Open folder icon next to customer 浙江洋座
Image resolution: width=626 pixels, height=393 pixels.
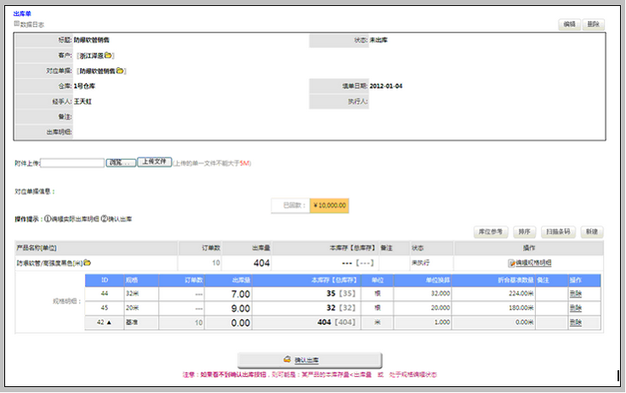click(x=109, y=55)
